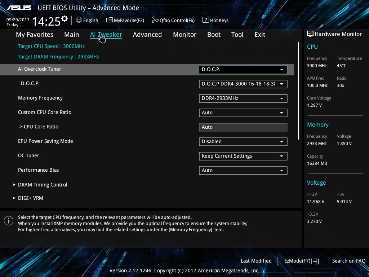Open the Custom CPU Core Ratio dropdown
Image resolution: width=369 pixels, height=277 pixels.
[x=243, y=113]
